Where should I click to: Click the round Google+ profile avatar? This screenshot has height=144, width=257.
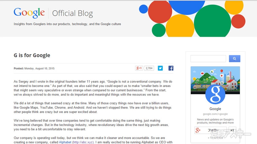pos(215,95)
